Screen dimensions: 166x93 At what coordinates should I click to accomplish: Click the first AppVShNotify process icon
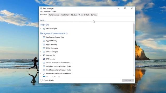[44, 41]
